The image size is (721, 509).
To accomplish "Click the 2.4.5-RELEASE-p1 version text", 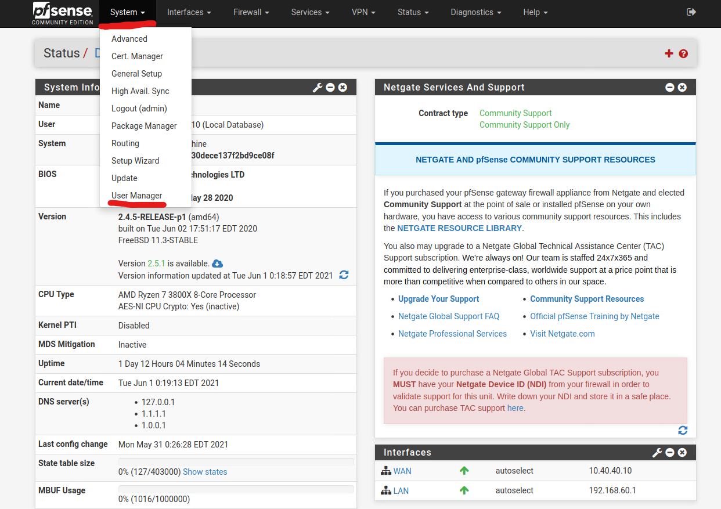I will coord(152,216).
